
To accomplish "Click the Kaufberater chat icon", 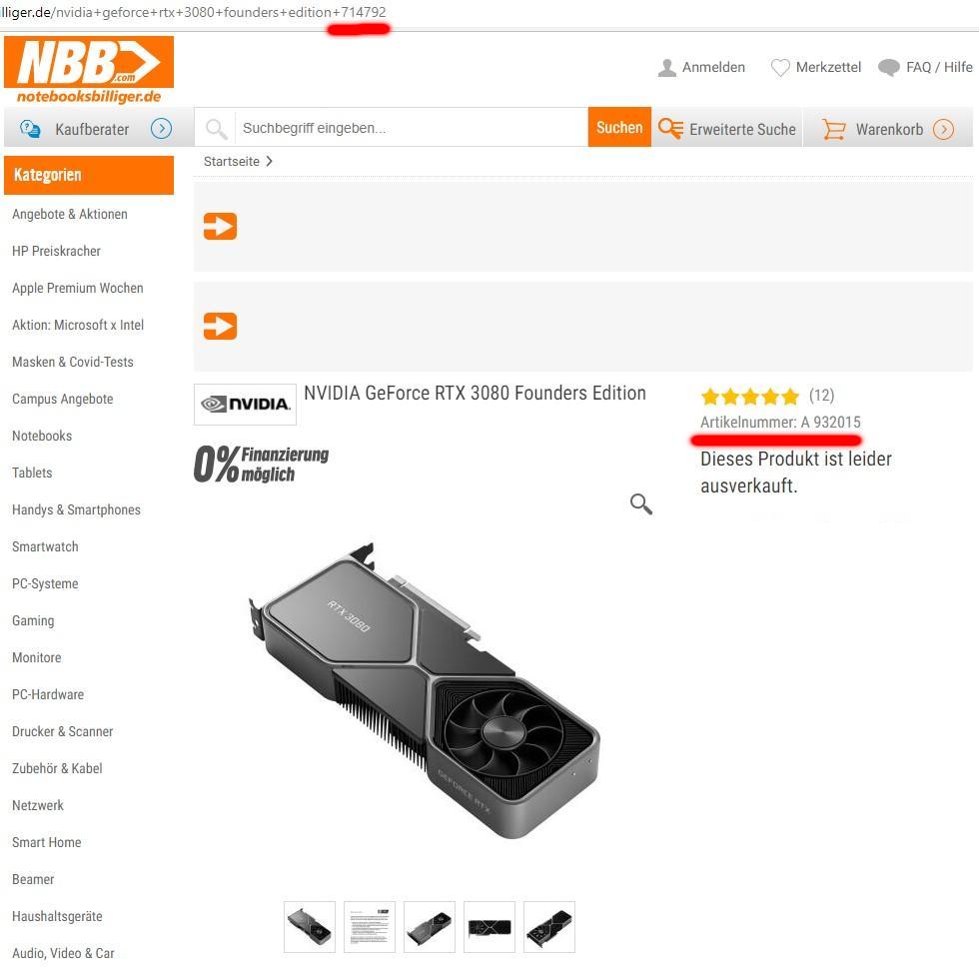I will click(x=30, y=129).
